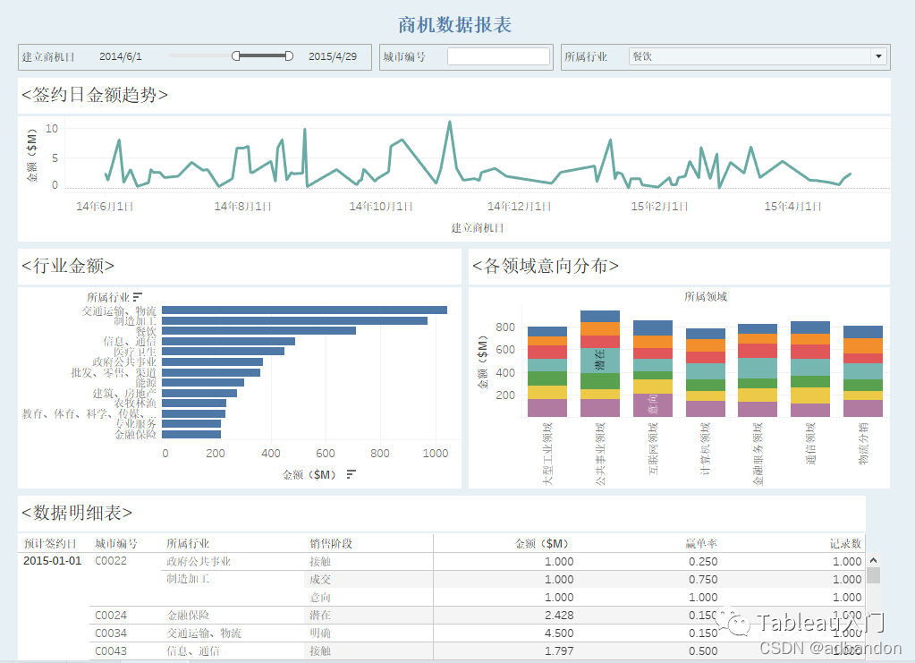Click scroll up arrow of detail table

point(873,560)
